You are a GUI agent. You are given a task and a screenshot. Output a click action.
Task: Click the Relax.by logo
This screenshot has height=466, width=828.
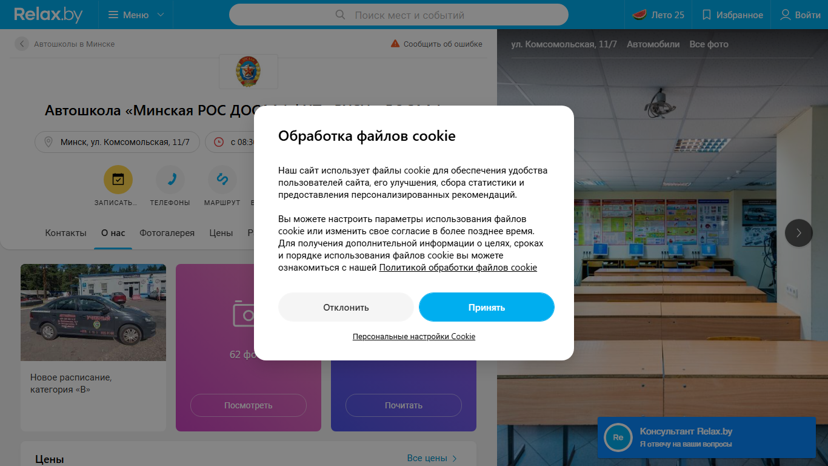coord(48,15)
